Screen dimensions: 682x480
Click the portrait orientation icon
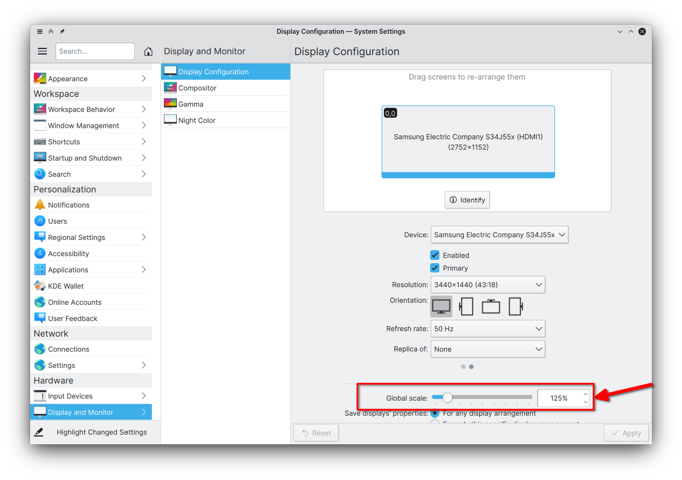coord(466,306)
